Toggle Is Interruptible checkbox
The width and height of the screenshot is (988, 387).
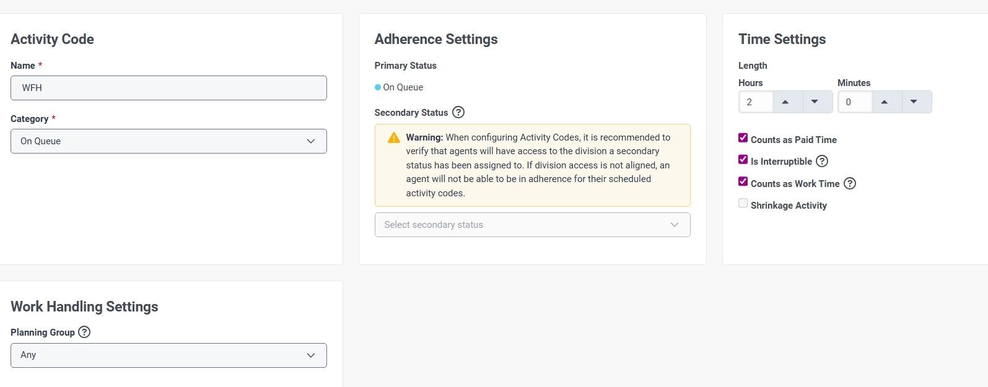point(743,160)
